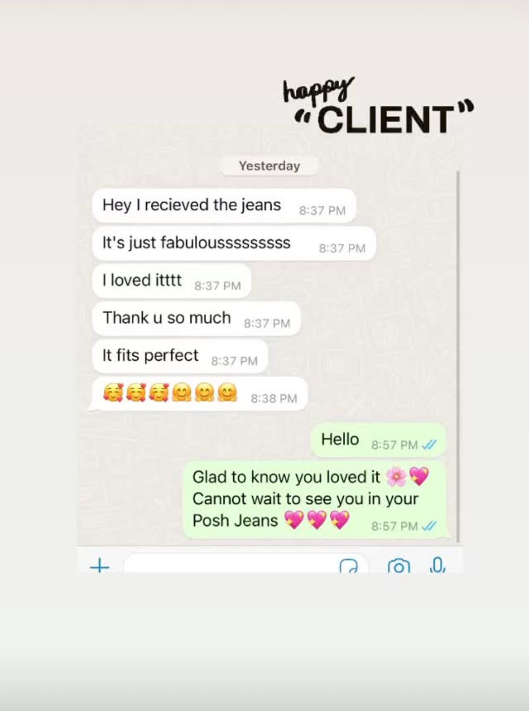Select the "Thank u so much" message
Image resolution: width=529 pixels, height=711 pixels.
tap(196, 318)
